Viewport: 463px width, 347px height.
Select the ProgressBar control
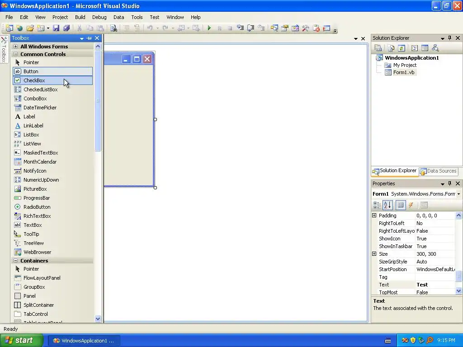pyautogui.click(x=52, y=198)
